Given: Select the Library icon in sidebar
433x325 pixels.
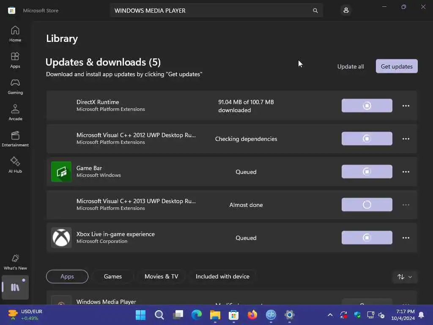Looking at the screenshot, I should click(15, 287).
